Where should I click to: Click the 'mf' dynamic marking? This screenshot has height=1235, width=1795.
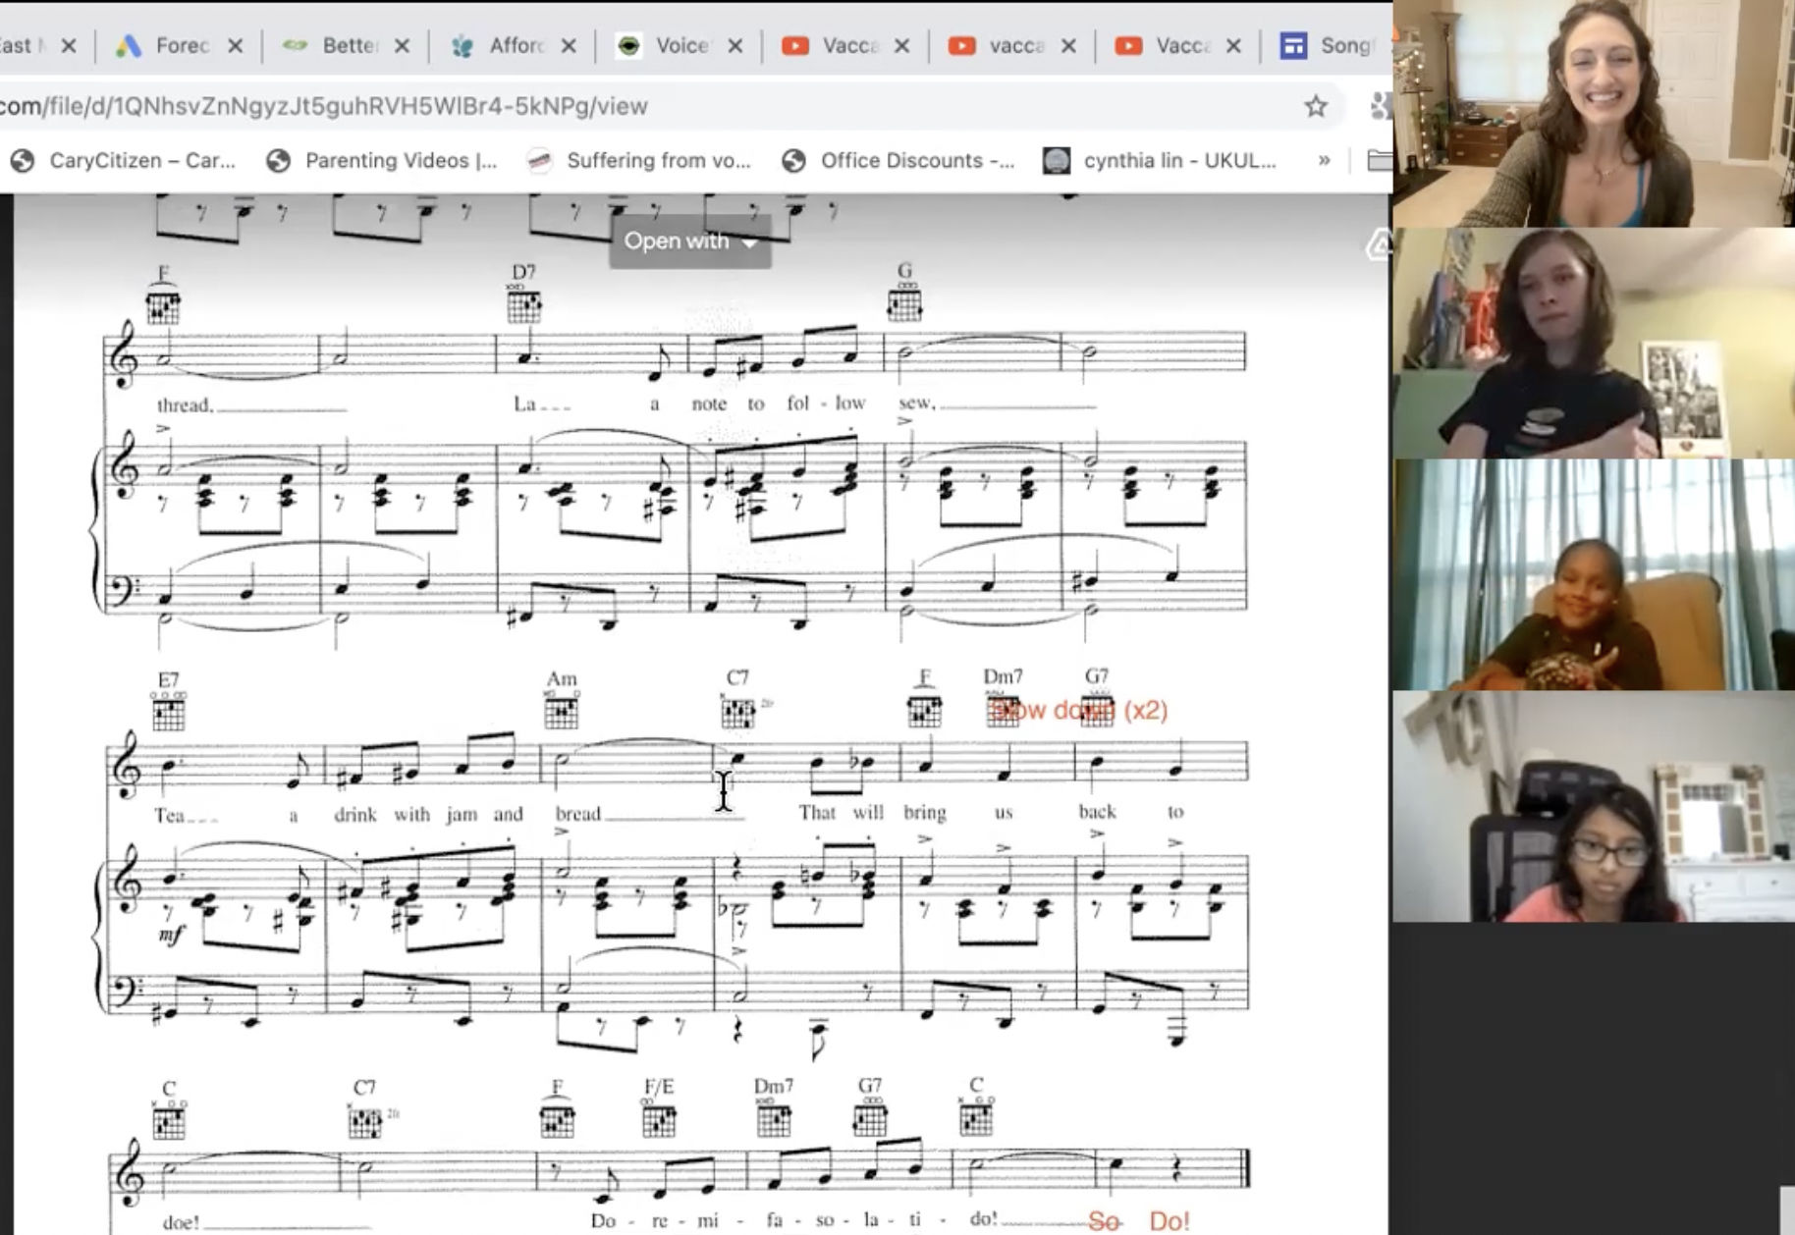[x=171, y=935]
